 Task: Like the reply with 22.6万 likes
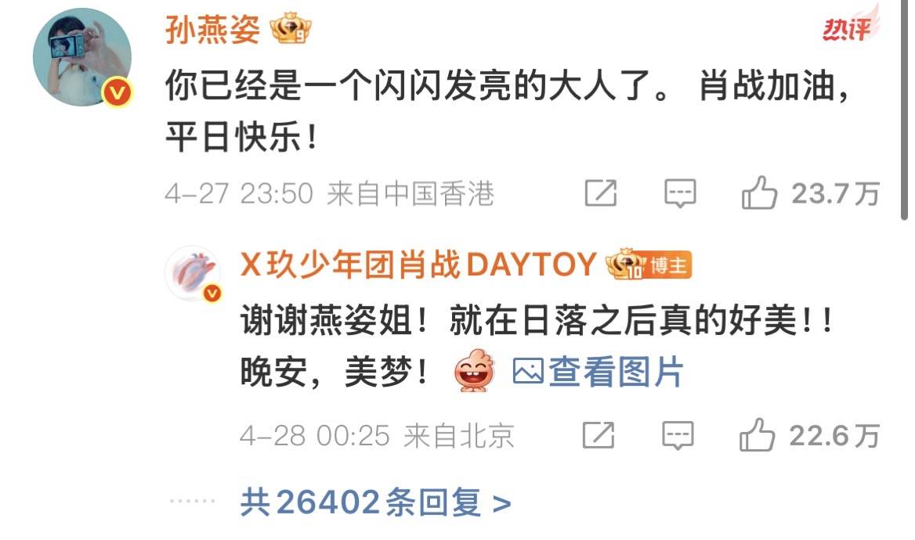click(757, 434)
